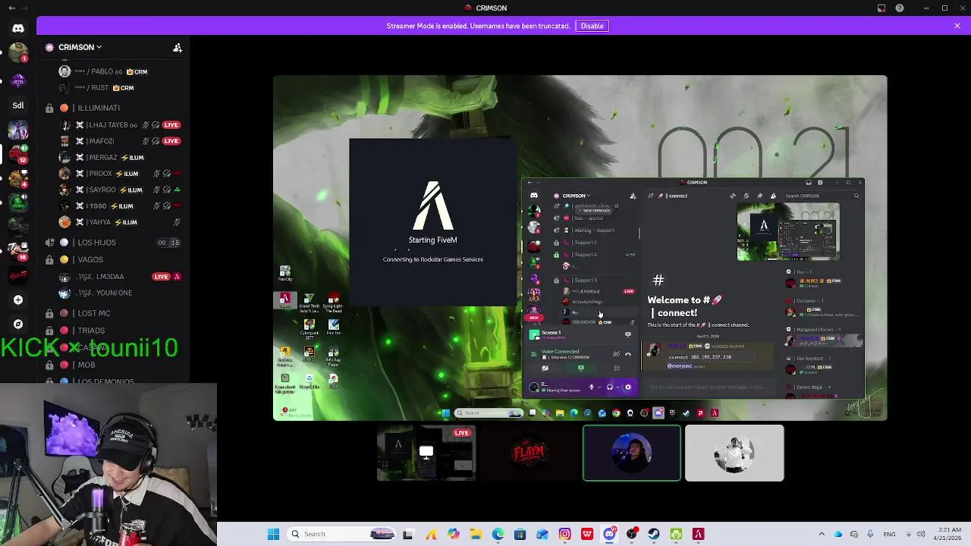971x546 pixels.
Task: Focus the main shared stream view
Action: tap(580, 248)
